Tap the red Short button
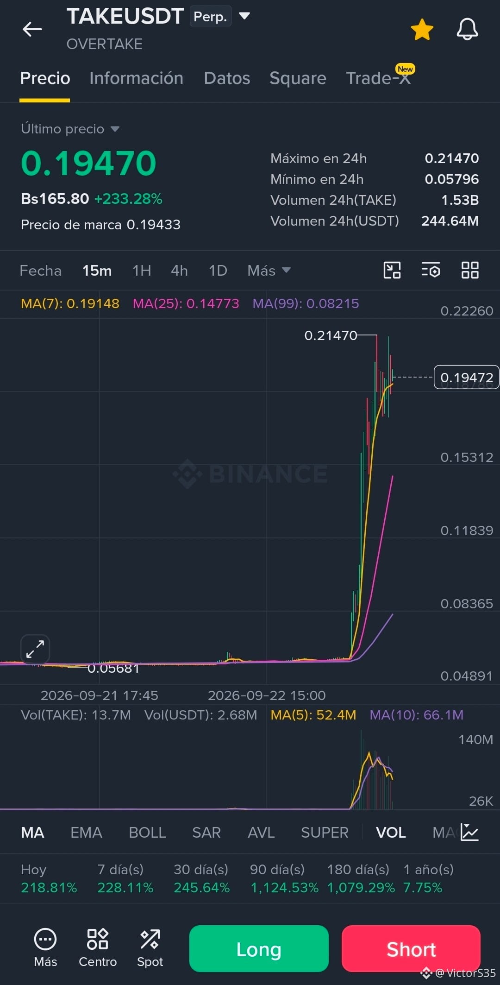Viewport: 500px width, 985px height. [411, 948]
